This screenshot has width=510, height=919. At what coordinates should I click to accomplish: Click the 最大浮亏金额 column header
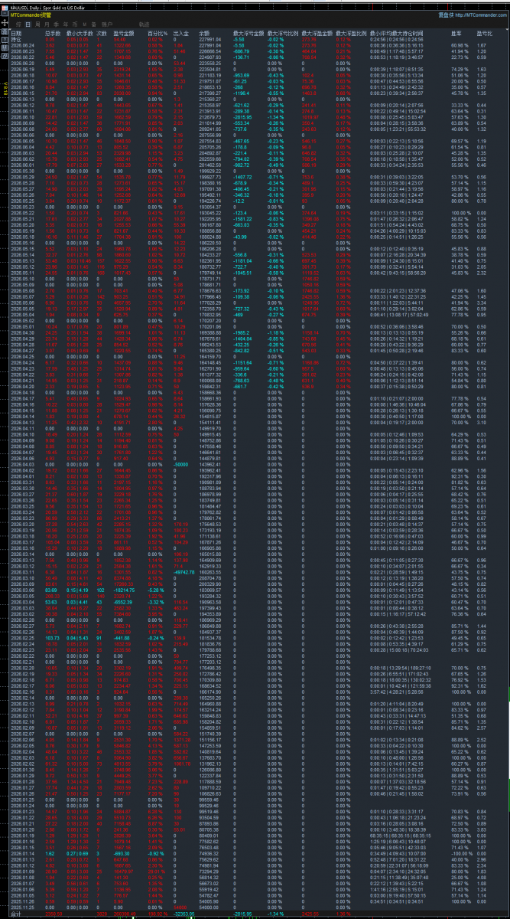coord(249,34)
